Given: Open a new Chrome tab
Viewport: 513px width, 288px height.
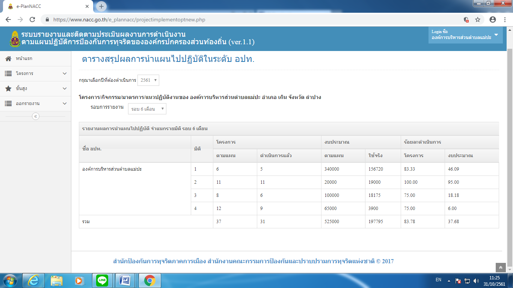Looking at the screenshot, I should (101, 6).
